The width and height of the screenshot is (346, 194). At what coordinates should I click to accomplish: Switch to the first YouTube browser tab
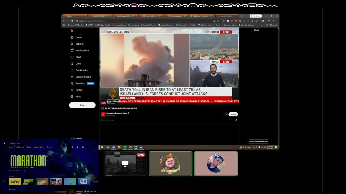[75, 16]
